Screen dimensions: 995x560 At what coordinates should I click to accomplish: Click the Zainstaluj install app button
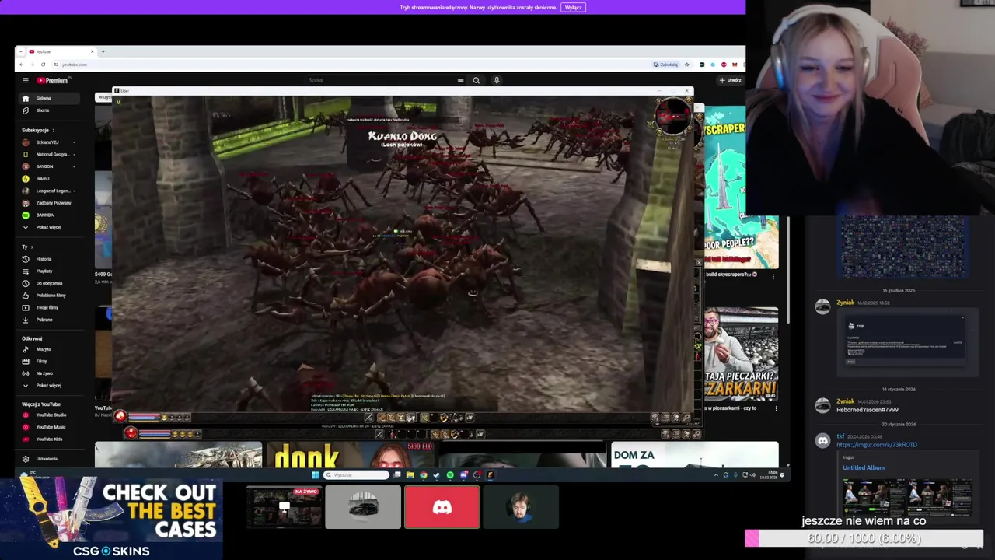pos(666,65)
